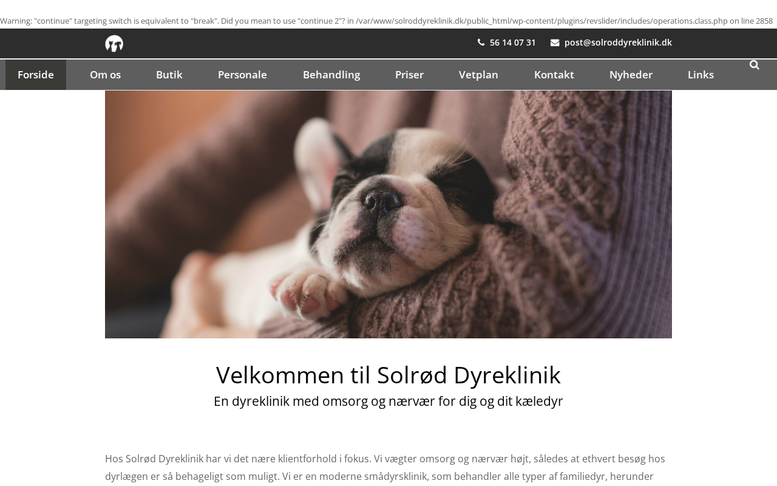Go to the Kontakt page
The width and height of the screenshot is (777, 486).
pyautogui.click(x=554, y=75)
